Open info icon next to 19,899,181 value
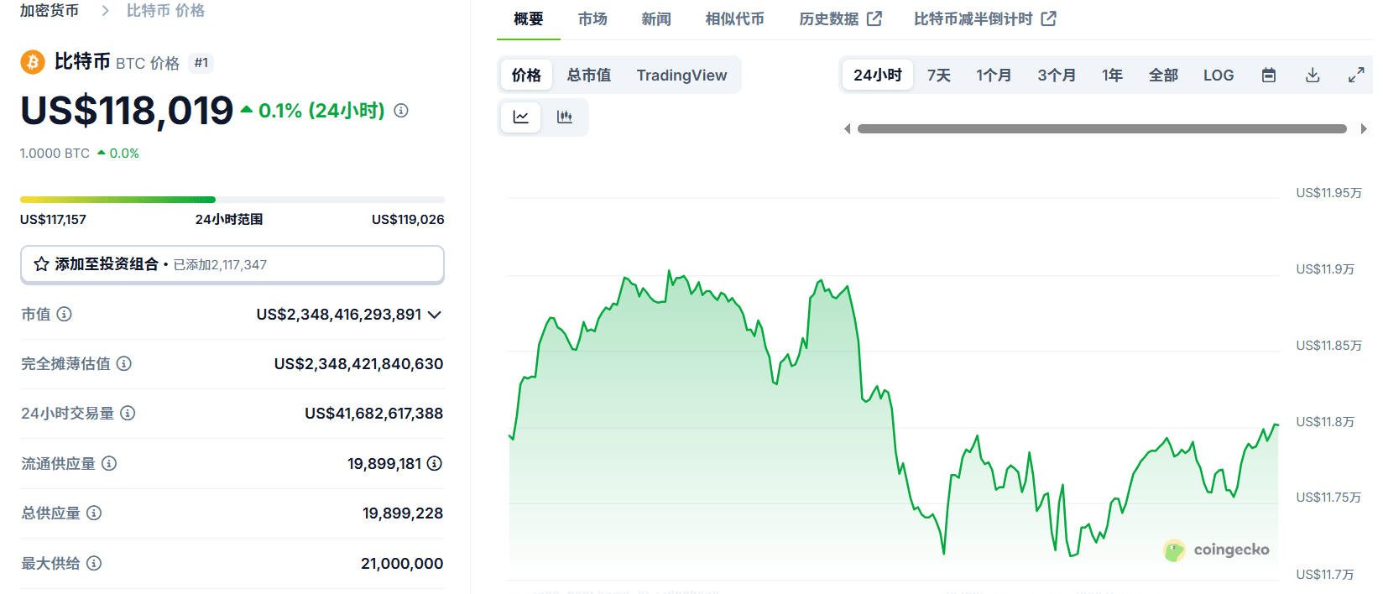 pyautogui.click(x=435, y=463)
